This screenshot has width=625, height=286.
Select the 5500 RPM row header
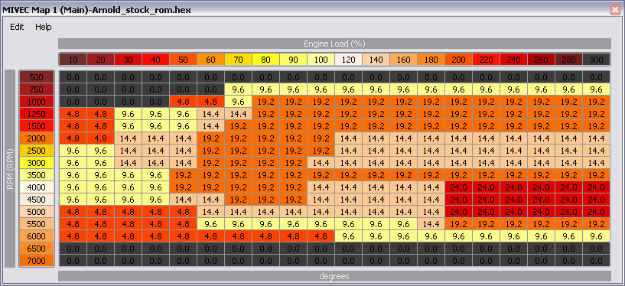(x=36, y=224)
